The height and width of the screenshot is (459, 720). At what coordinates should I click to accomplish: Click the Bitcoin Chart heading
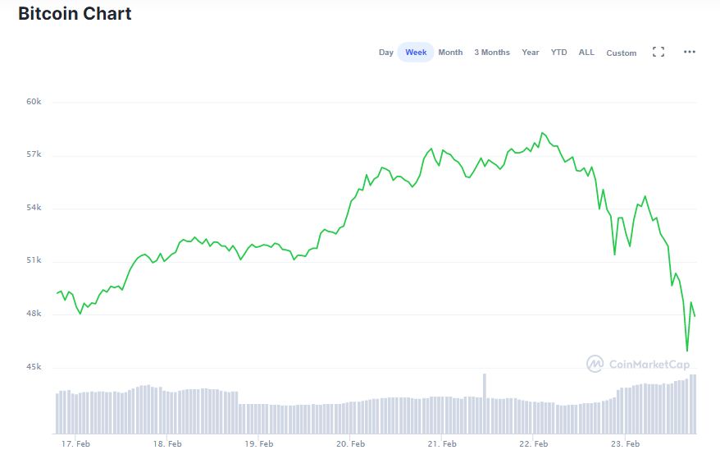[75, 14]
